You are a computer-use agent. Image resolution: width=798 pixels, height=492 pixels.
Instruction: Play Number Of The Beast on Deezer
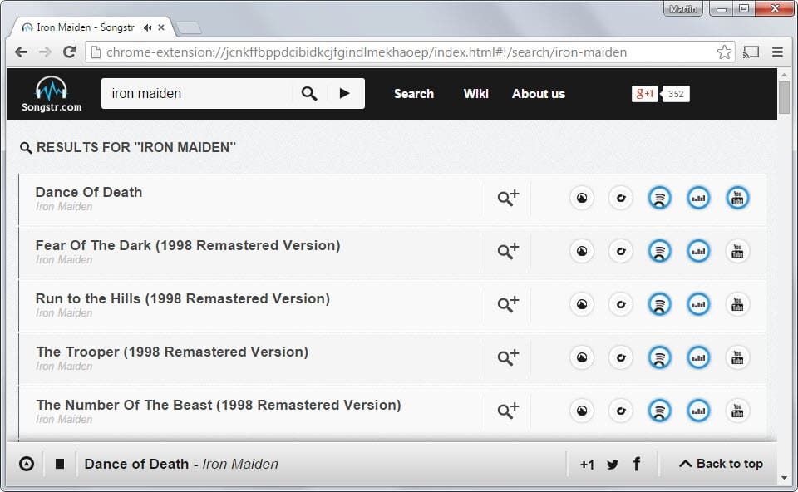[x=698, y=411]
